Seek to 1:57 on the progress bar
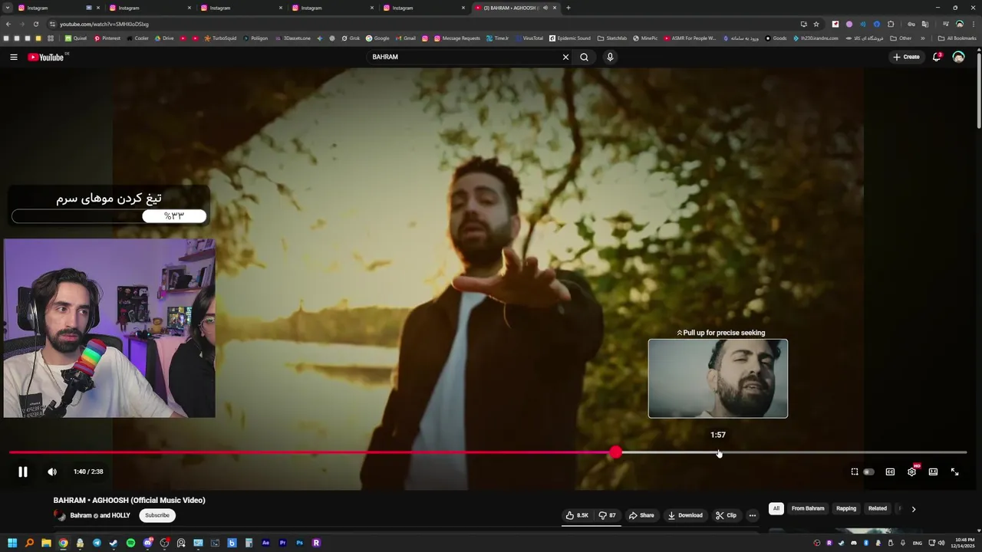The image size is (982, 552). pyautogui.click(x=718, y=453)
